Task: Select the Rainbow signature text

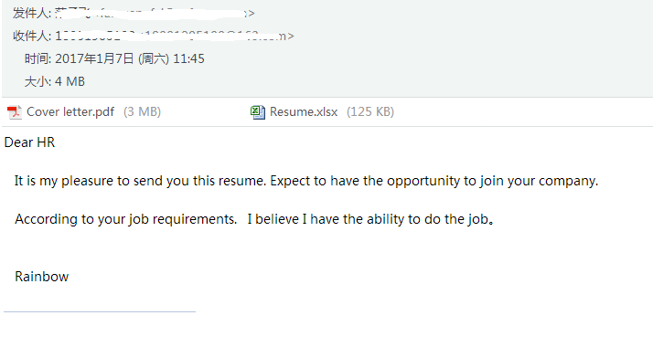Action: pos(42,277)
